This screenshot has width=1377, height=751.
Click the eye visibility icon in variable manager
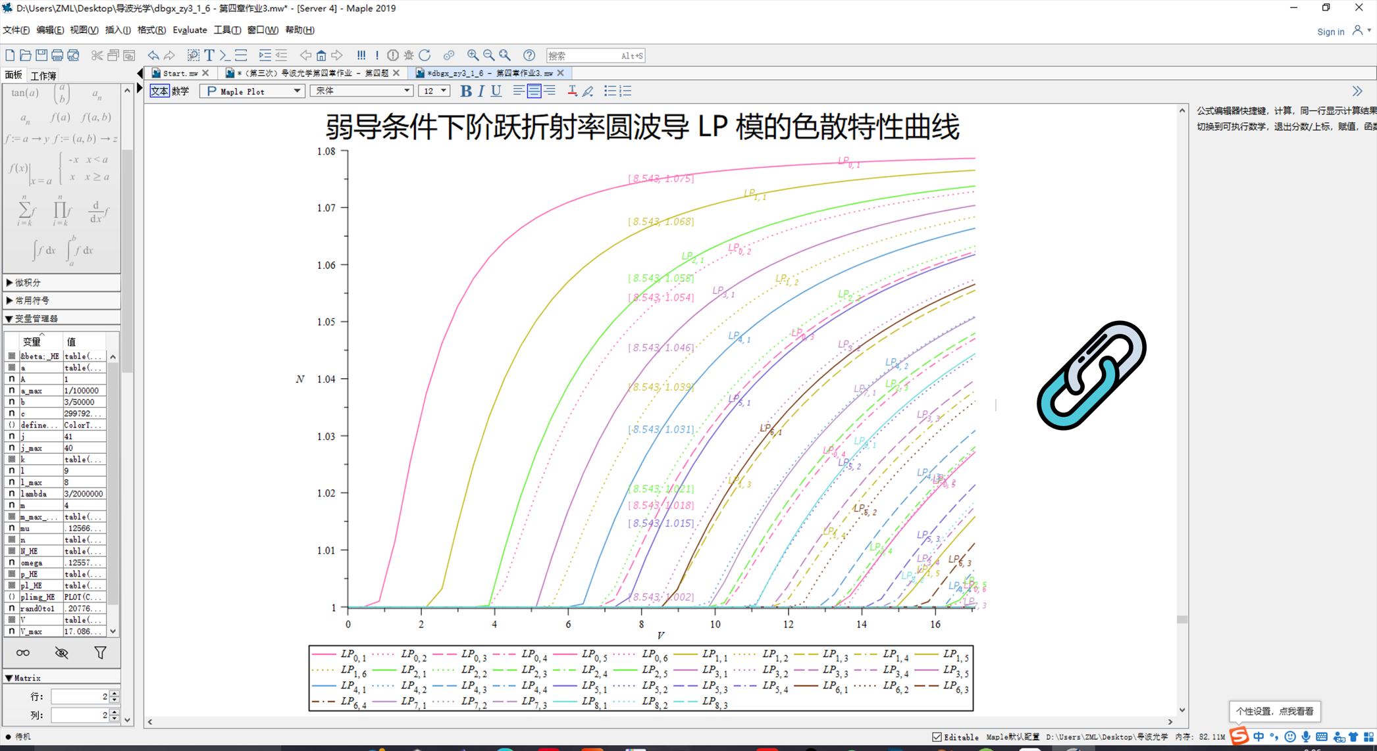click(61, 652)
